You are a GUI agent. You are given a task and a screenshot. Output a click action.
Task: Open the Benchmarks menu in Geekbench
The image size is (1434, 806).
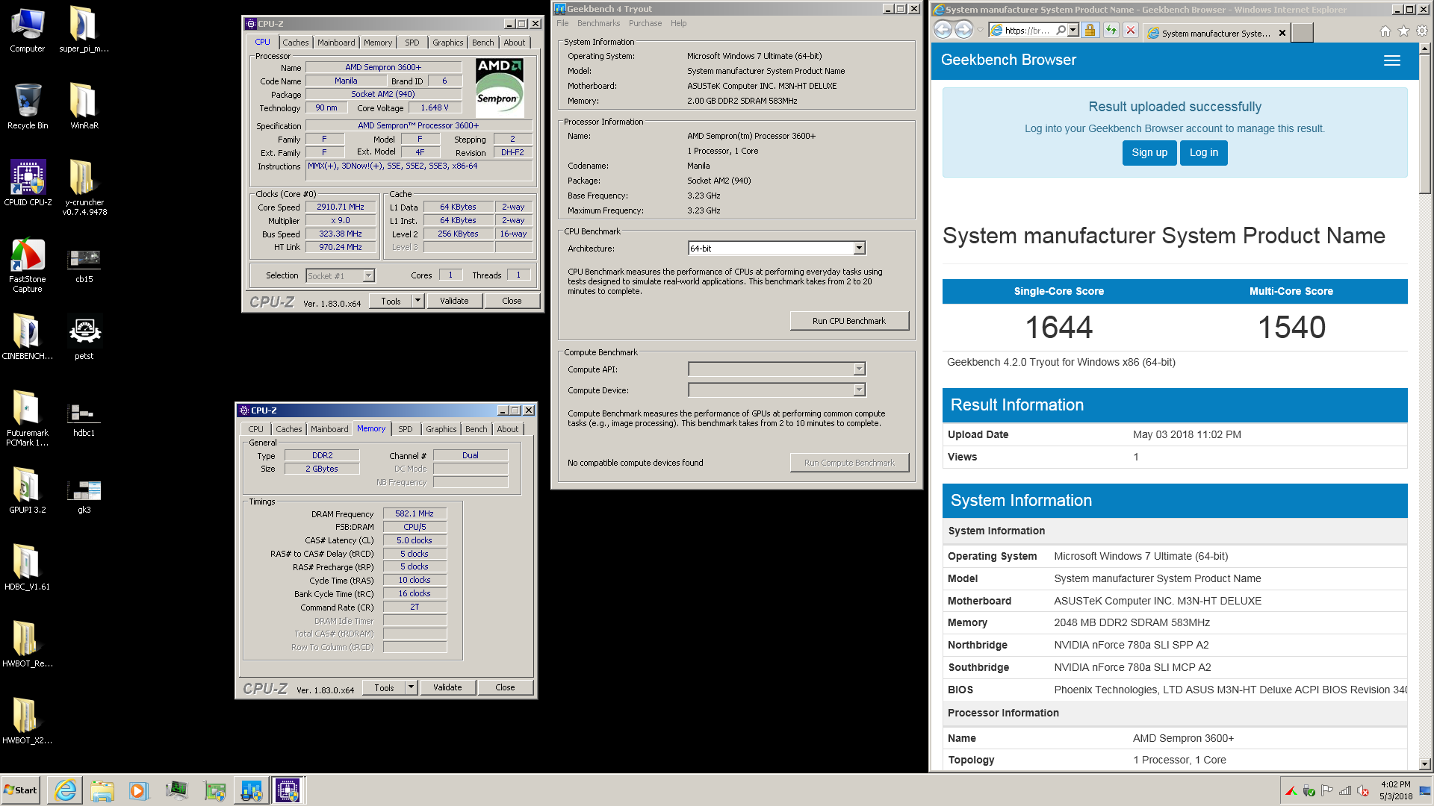pyautogui.click(x=598, y=24)
